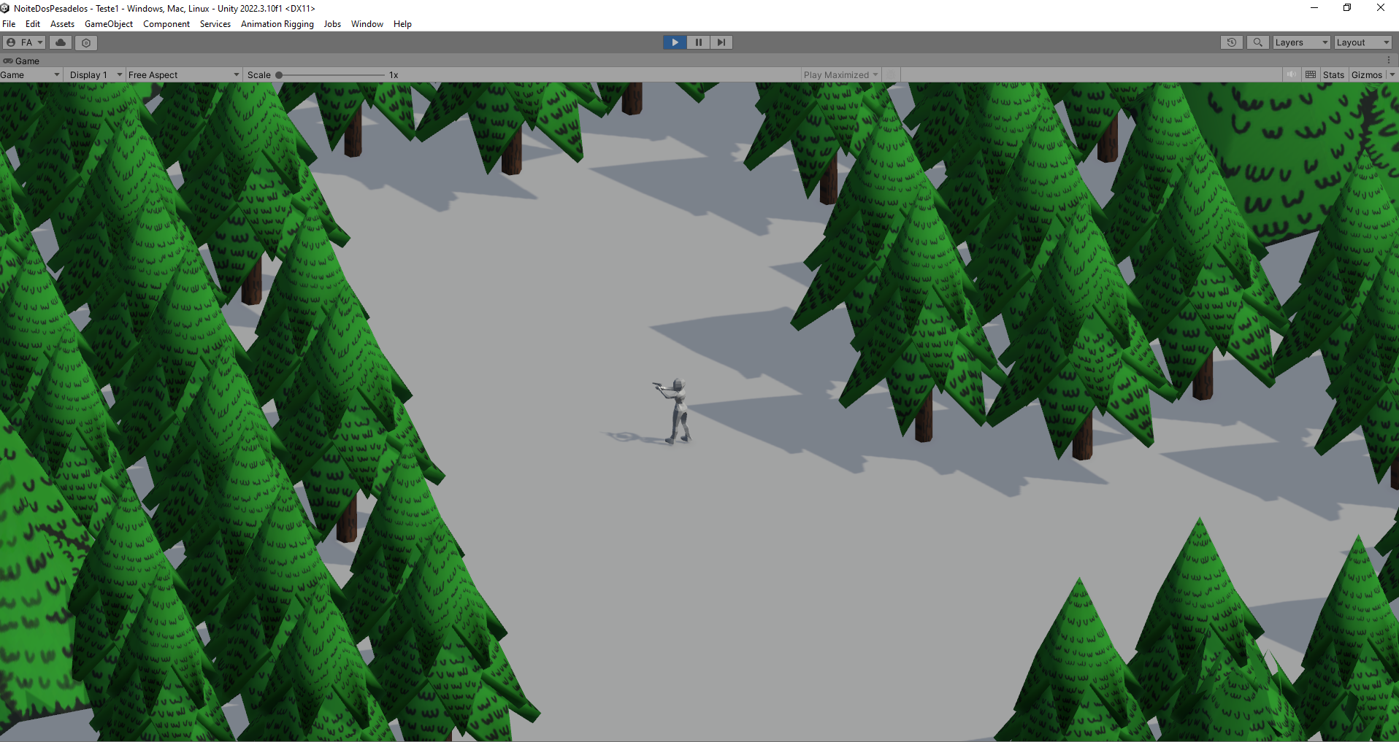1399x742 pixels.
Task: Open the GameObject menu
Action: [109, 24]
